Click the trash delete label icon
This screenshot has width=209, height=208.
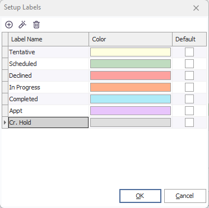pos(36,25)
